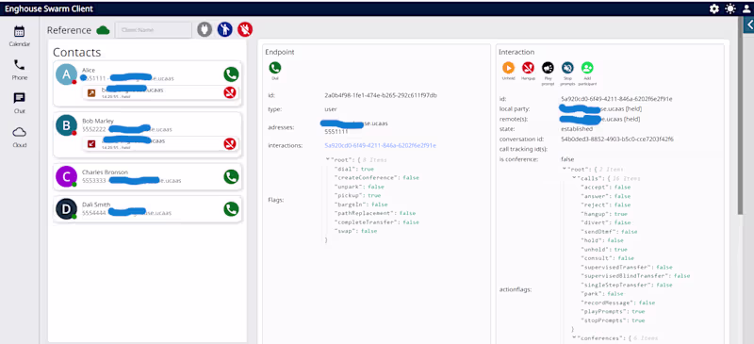The width and height of the screenshot is (754, 344).
Task: Click the red disconnect plug icon
Action: pyautogui.click(x=245, y=30)
